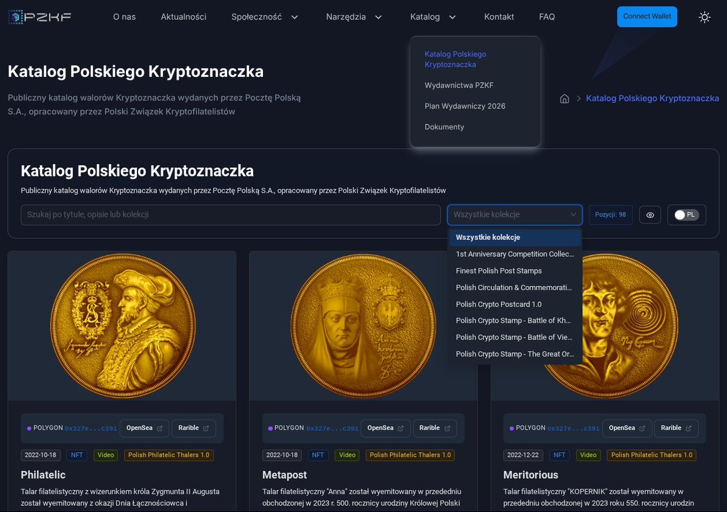Open Meritorious thaler on OpenSea
This screenshot has width=727, height=512.
tap(627, 428)
